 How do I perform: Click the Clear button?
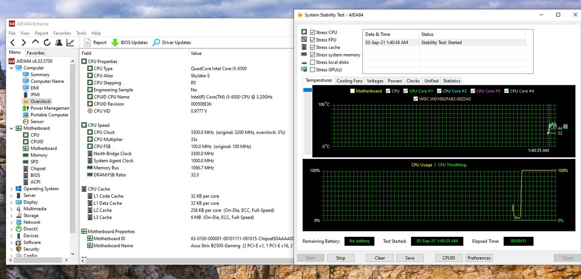tap(380, 258)
